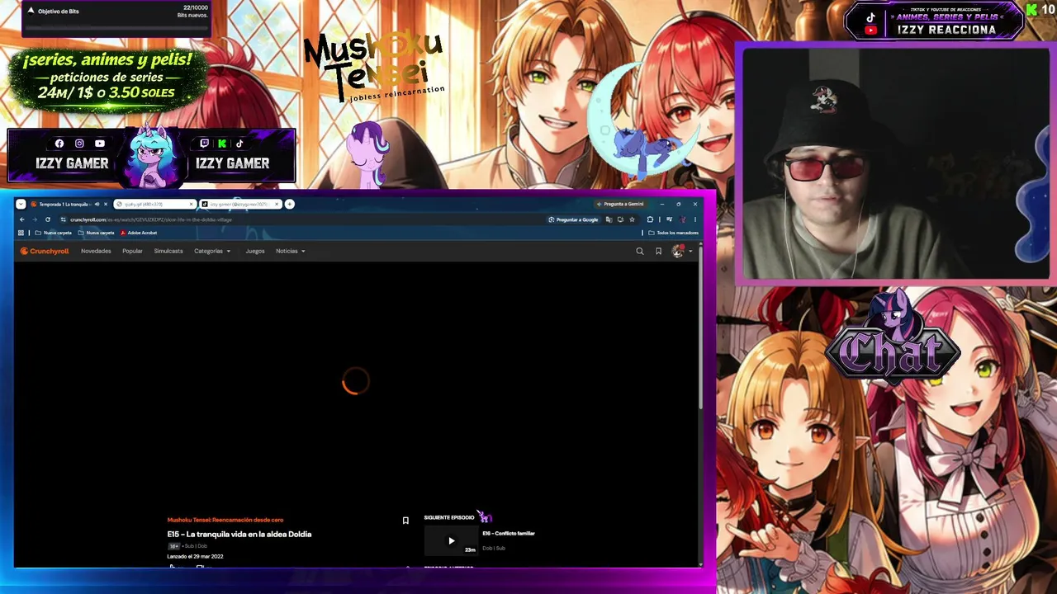Click the Twitch icon in IZZY GAMER banner
1057x594 pixels.
204,144
